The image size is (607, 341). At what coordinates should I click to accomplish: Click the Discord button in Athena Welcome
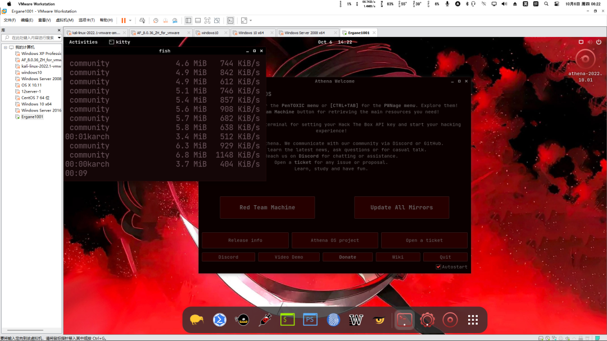(228, 257)
